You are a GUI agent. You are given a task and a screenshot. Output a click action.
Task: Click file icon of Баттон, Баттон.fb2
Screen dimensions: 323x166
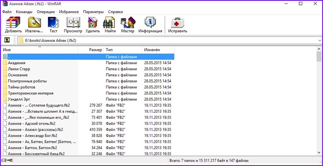coord(5,148)
